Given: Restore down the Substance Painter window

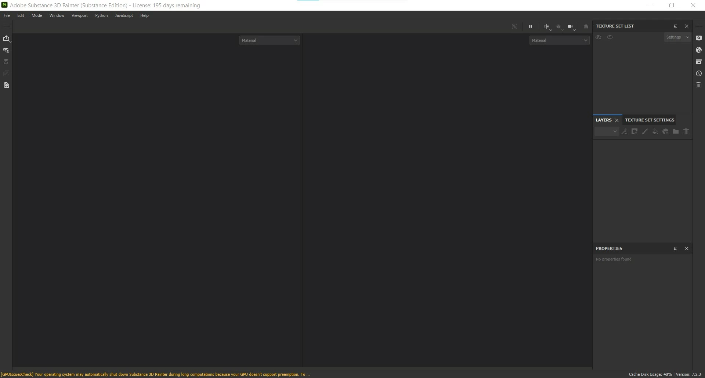Looking at the screenshot, I should 672,5.
